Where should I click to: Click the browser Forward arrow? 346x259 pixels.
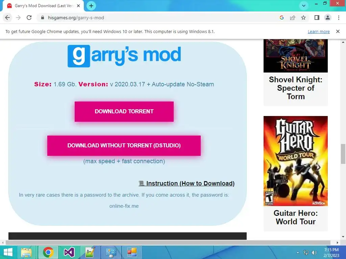point(18,18)
